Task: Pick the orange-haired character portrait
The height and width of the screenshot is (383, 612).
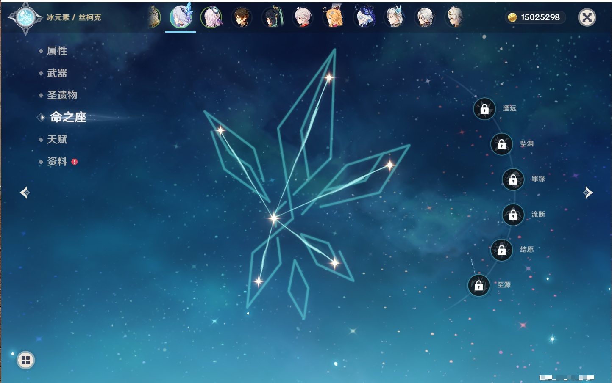Action: tap(334, 17)
